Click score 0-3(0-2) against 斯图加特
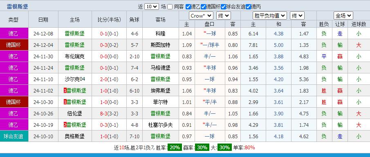This screenshot has height=157, width=370. pyautogui.click(x=109, y=45)
